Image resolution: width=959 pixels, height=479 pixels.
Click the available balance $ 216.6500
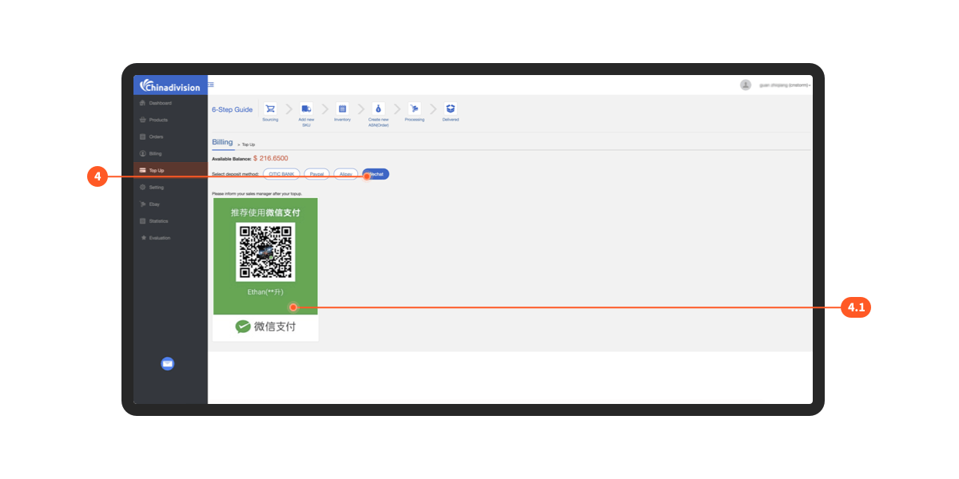(x=271, y=159)
